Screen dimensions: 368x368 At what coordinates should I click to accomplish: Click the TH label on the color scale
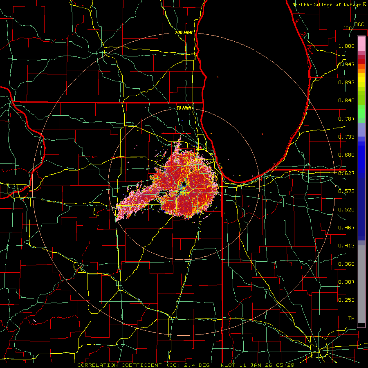click(351, 319)
